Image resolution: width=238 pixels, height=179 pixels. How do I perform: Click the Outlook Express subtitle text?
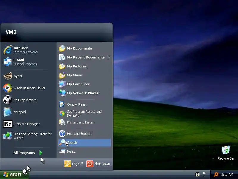(x=25, y=64)
